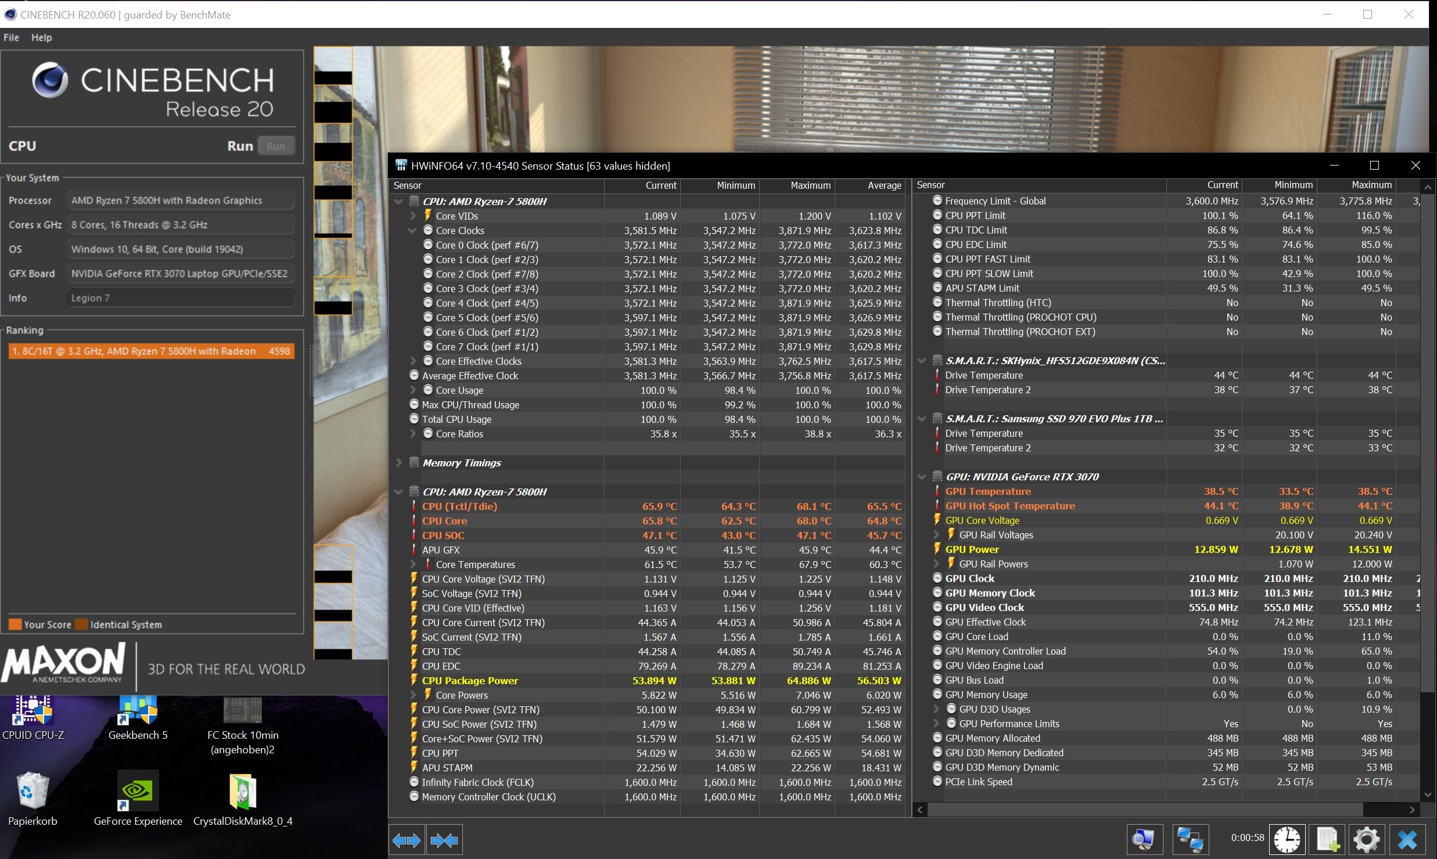Click the GPU Power lightning icon
The width and height of the screenshot is (1437, 859).
click(937, 549)
